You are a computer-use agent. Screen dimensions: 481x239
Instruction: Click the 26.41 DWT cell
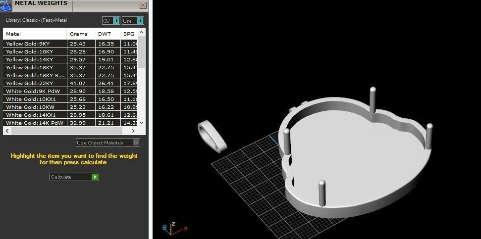pos(107,83)
